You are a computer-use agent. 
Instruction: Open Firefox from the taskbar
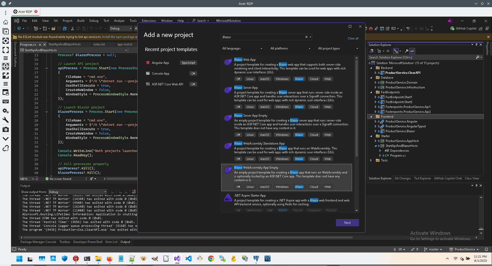(109, 259)
